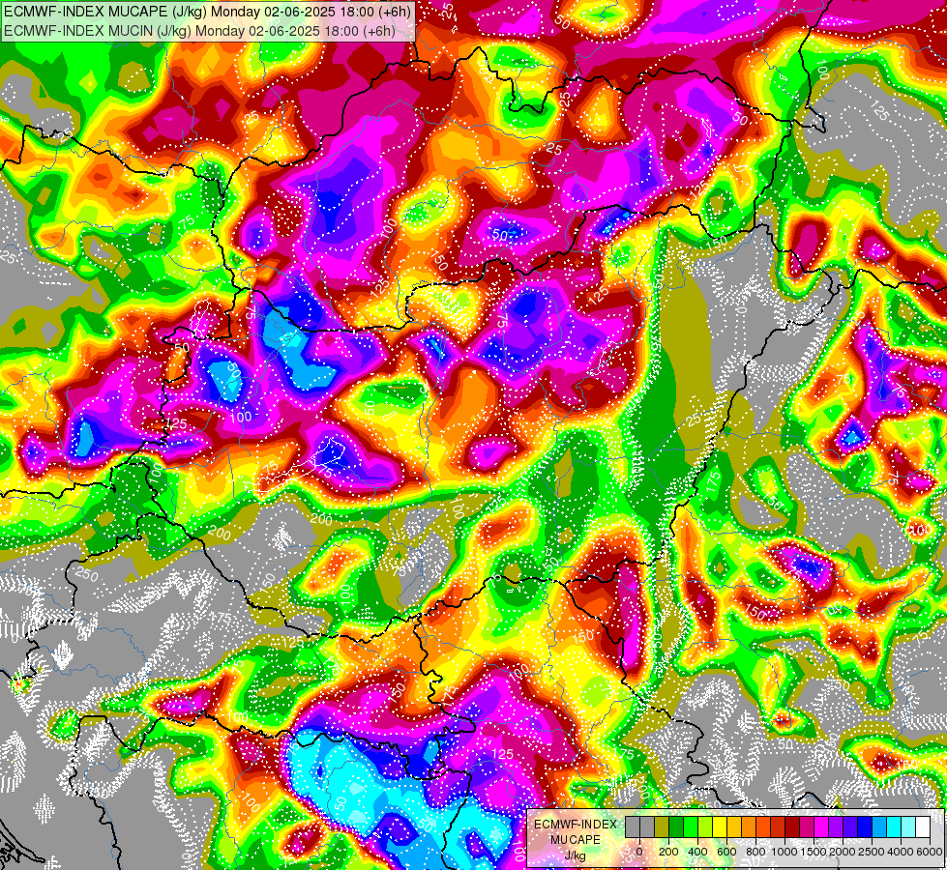Click the MUCAPE title line at top
This screenshot has width=947, height=870.
(x=207, y=11)
